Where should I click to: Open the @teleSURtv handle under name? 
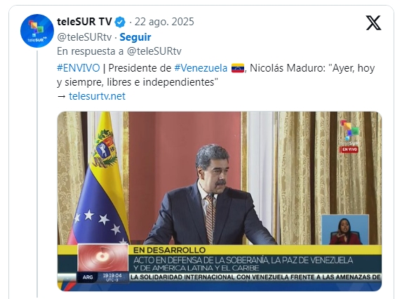point(84,37)
